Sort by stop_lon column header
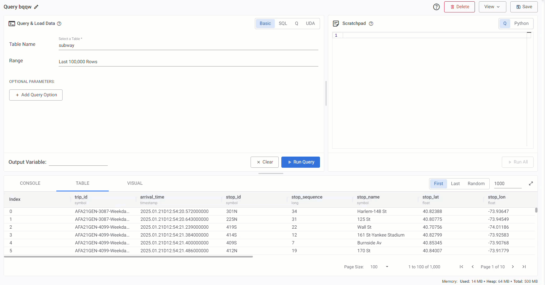545x285 pixels. point(497,197)
